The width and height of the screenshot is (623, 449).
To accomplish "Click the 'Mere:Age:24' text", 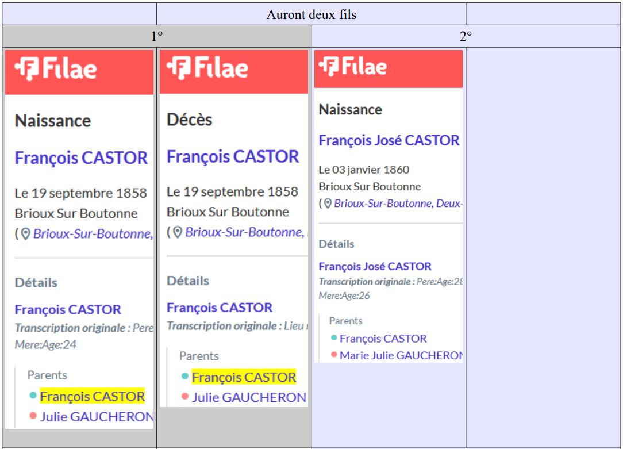I will [46, 344].
